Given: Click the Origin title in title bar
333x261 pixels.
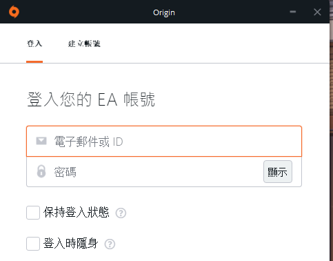Looking at the screenshot, I should click(x=164, y=12).
